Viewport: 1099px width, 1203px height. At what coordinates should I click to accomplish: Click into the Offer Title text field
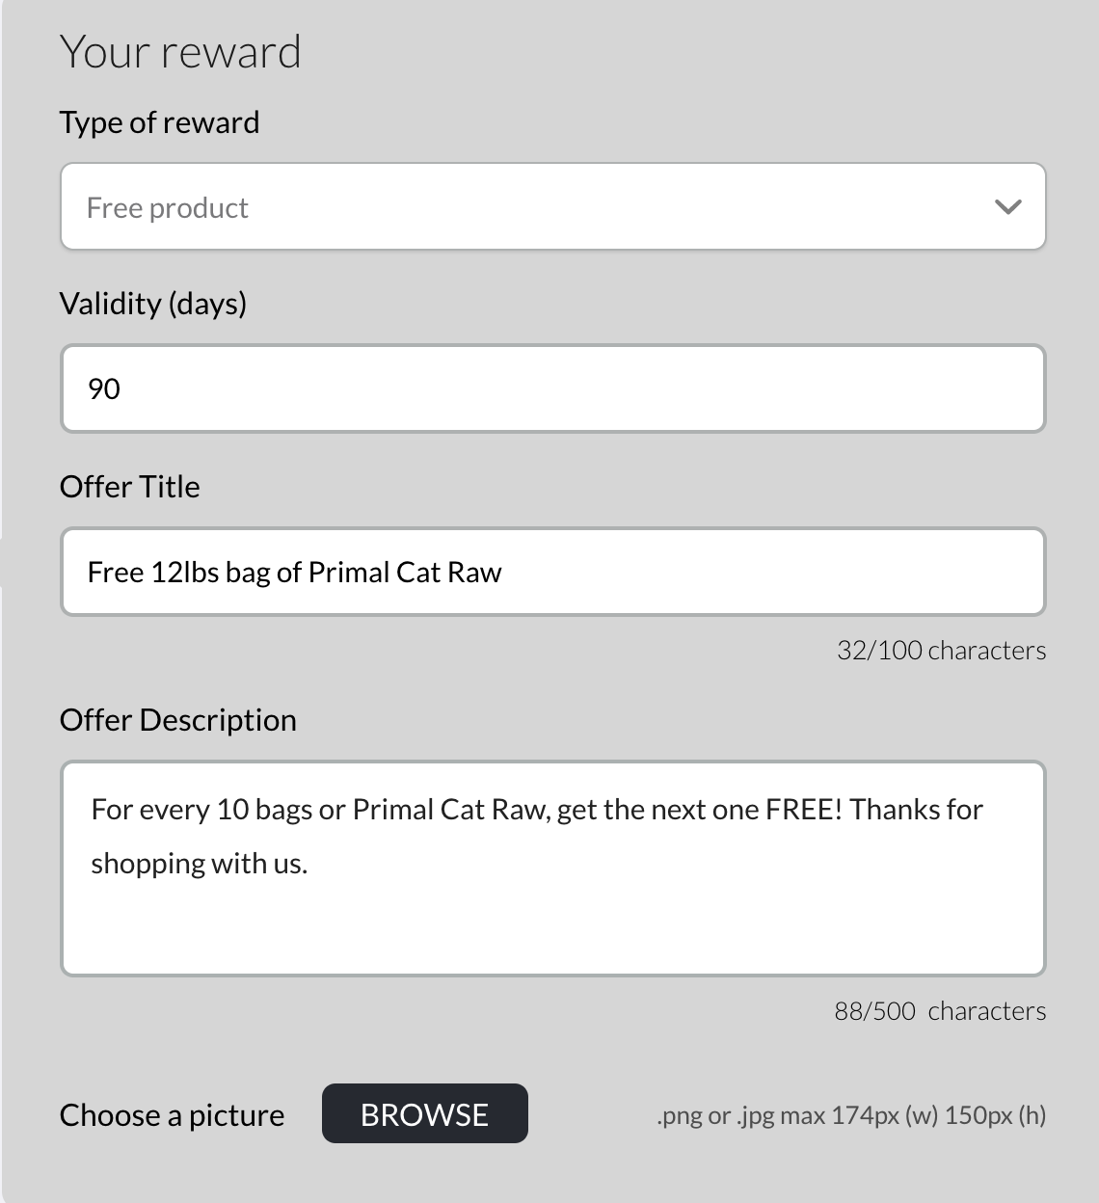552,572
